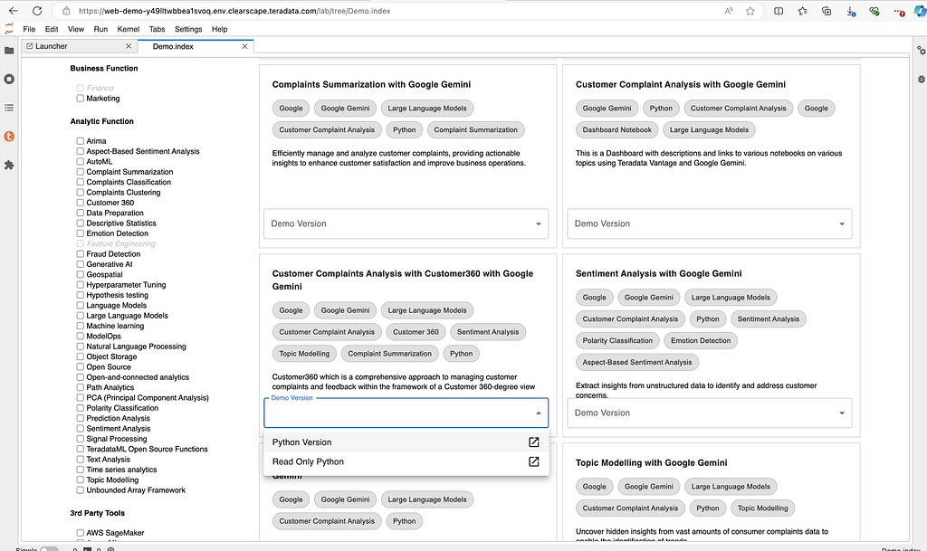Open the File menu

click(x=29, y=29)
